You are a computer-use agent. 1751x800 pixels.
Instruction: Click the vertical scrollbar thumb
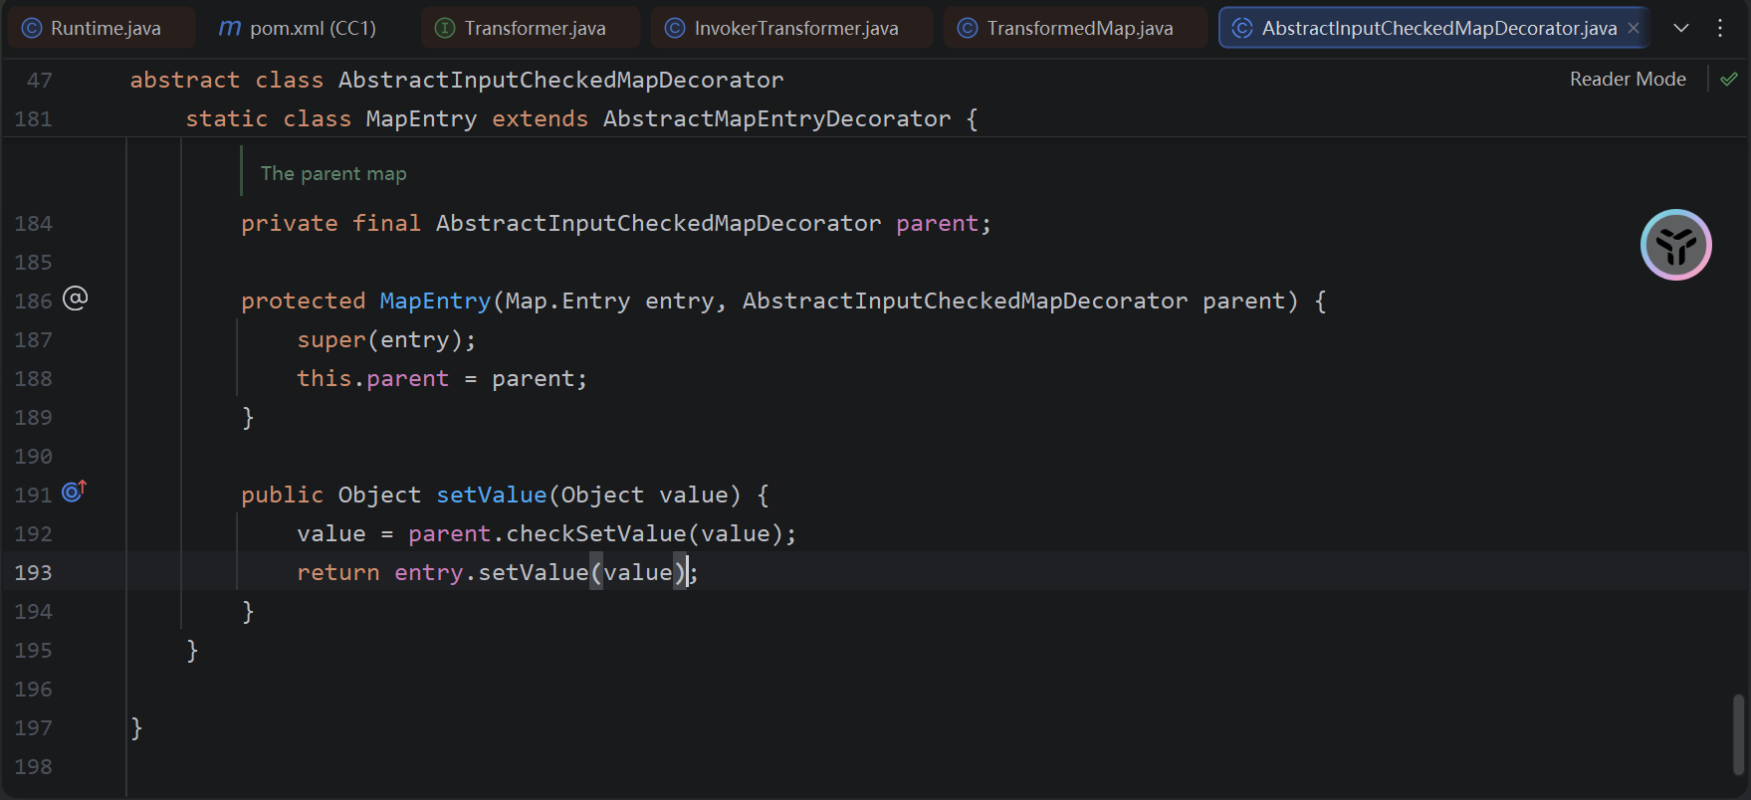[x=1738, y=734]
